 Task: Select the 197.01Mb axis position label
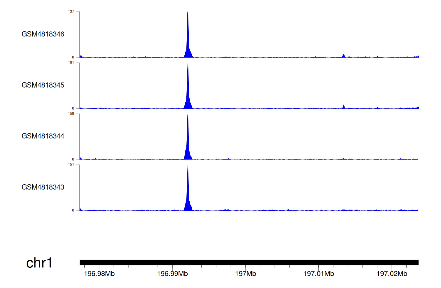coord(319,274)
